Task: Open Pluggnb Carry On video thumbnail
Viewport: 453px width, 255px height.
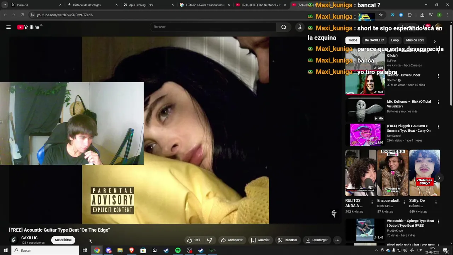Action: [365, 135]
